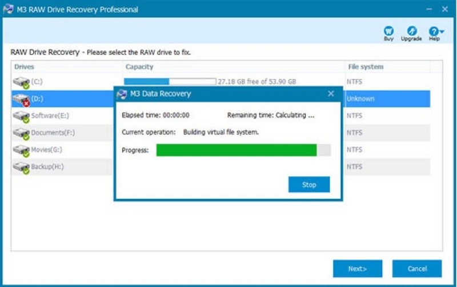Select the (D:) drive label
Viewport: 457px width, 287px height.
37,98
